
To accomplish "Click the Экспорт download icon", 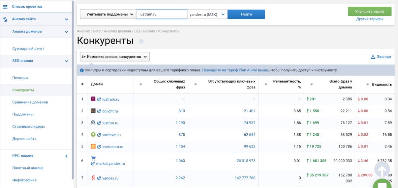I will (373, 57).
